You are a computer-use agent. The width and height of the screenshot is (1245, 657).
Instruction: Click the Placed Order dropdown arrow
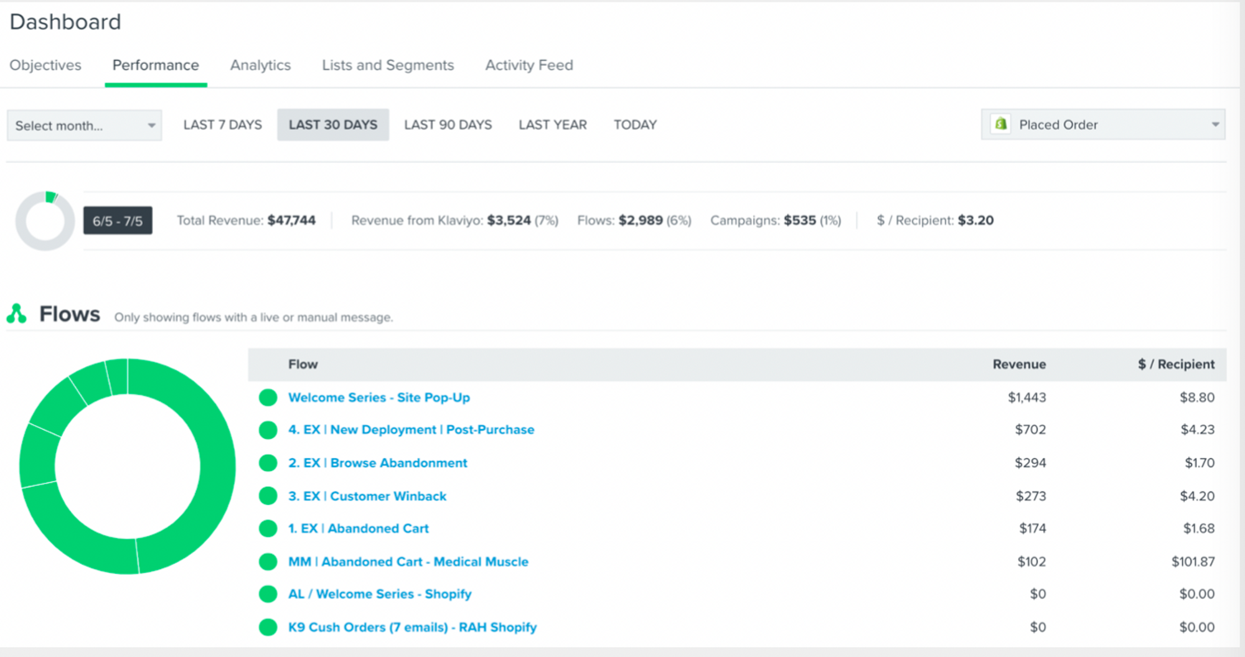(1214, 124)
